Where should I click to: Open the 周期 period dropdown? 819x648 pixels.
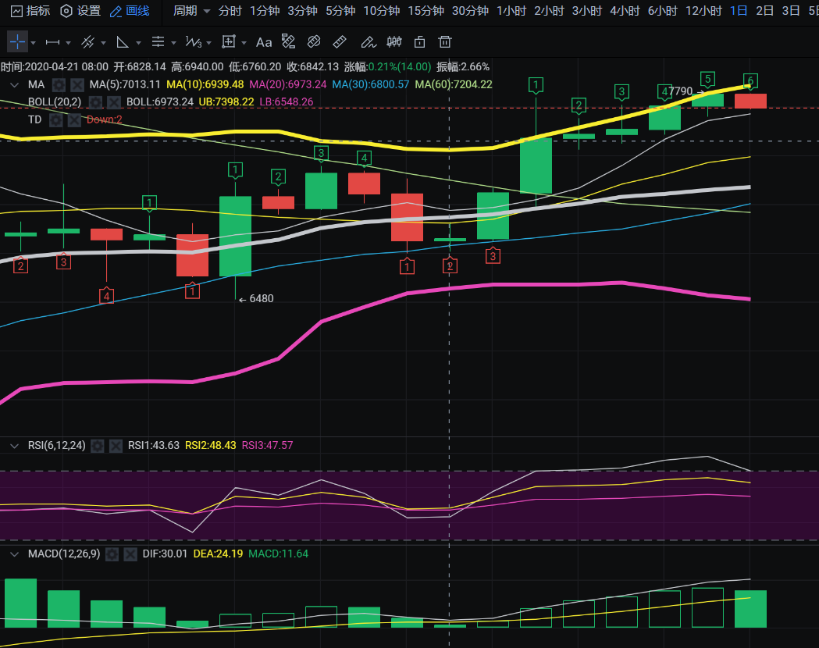click(191, 11)
